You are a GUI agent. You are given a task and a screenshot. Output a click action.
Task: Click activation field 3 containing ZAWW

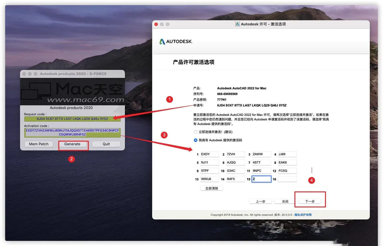tap(261, 154)
